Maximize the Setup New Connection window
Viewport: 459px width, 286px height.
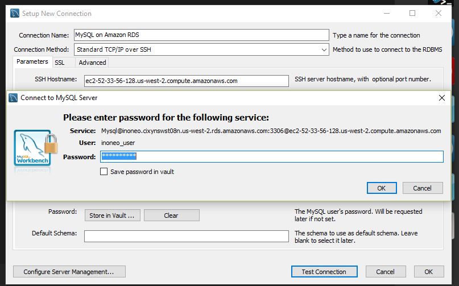coord(412,13)
